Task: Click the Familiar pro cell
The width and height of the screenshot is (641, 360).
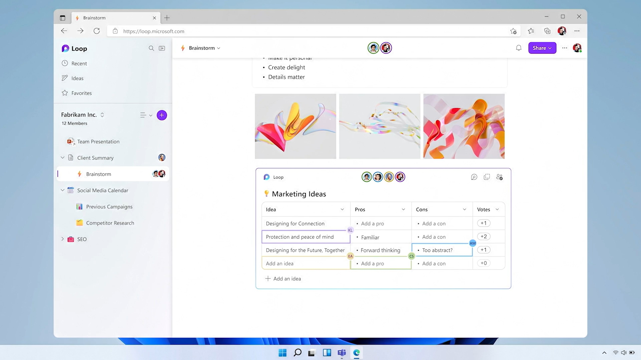Action: point(381,237)
